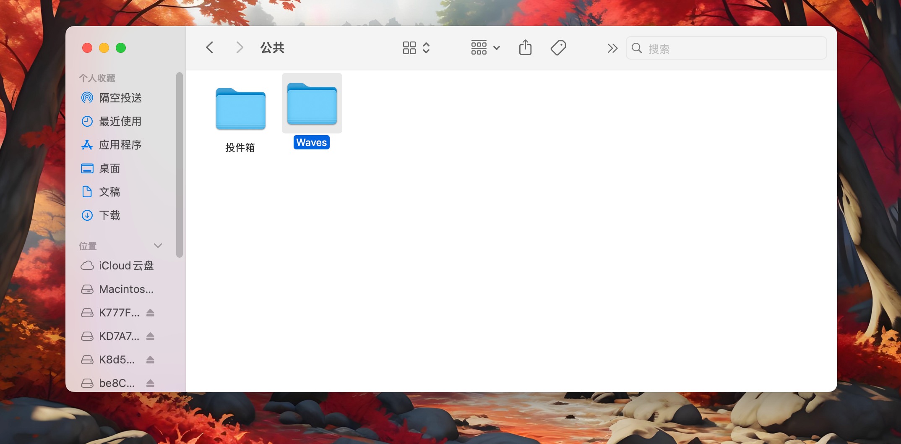Switch view mode with icon view selector
Viewport: 901px width, 444px height.
point(416,48)
